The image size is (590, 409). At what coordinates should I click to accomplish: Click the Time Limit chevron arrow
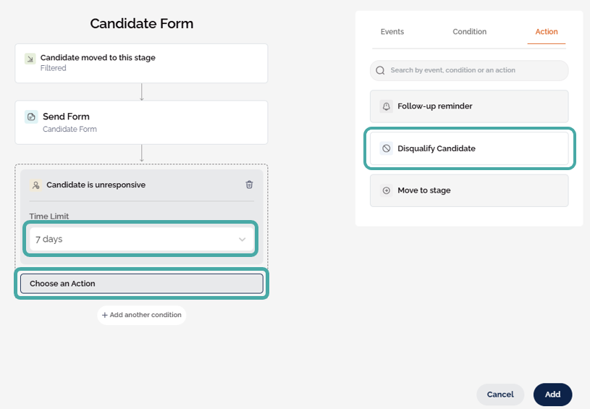point(242,240)
